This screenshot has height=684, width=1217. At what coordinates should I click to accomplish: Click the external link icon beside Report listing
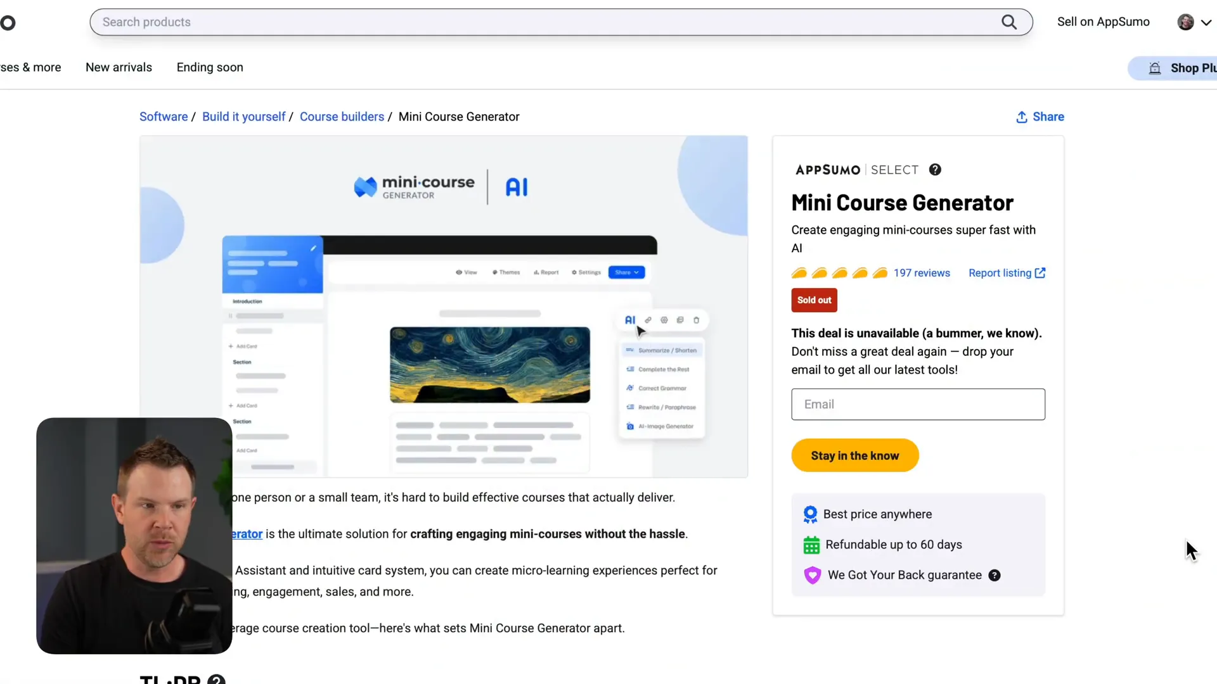pos(1040,273)
